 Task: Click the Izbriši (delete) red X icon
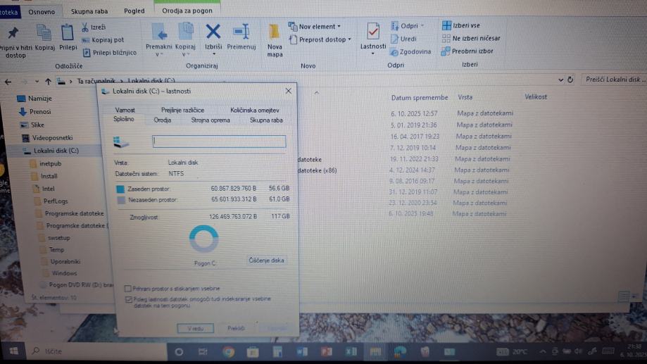pyautogui.click(x=213, y=32)
